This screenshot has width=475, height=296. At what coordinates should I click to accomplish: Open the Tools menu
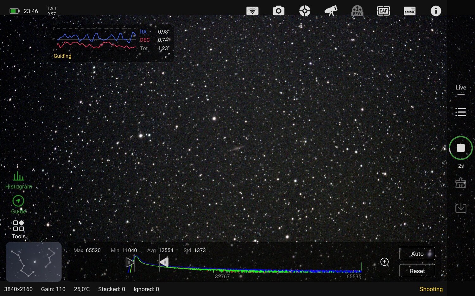[18, 226]
